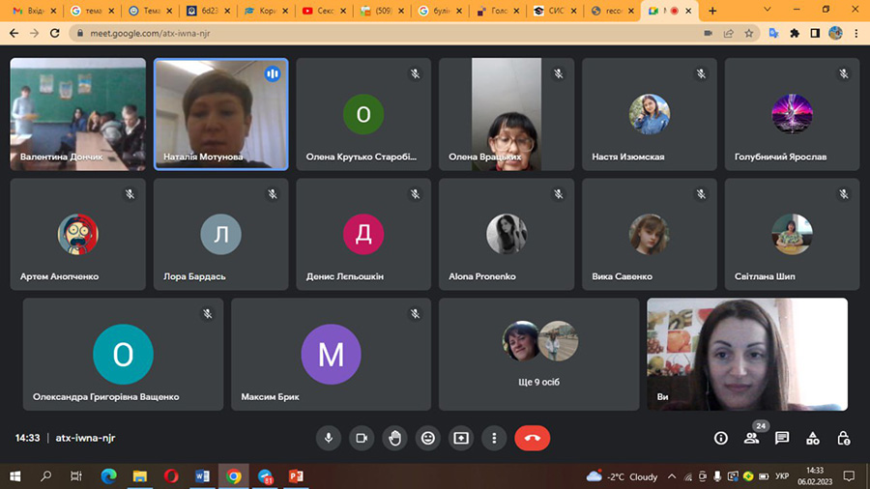
Task: Go forward with the browser forward arrow
Action: click(35, 33)
